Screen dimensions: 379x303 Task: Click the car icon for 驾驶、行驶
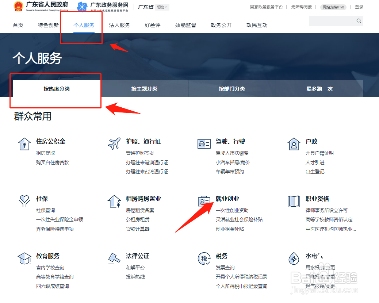[204, 143]
